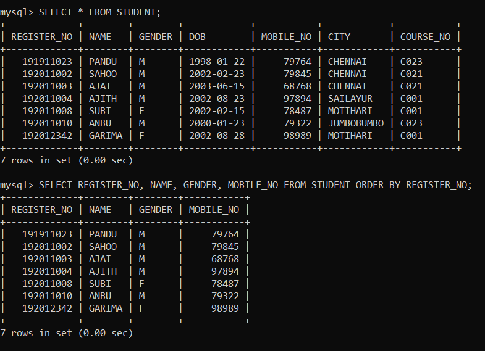Screen dimensions: 485x351
Task: Click the DOB column header
Action: click(197, 37)
